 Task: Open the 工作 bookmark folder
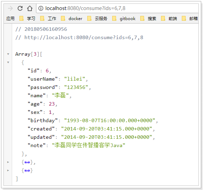click(x=48, y=18)
